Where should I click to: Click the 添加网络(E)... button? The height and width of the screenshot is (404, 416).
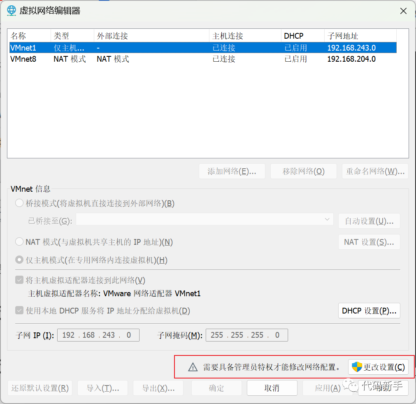coord(232,172)
